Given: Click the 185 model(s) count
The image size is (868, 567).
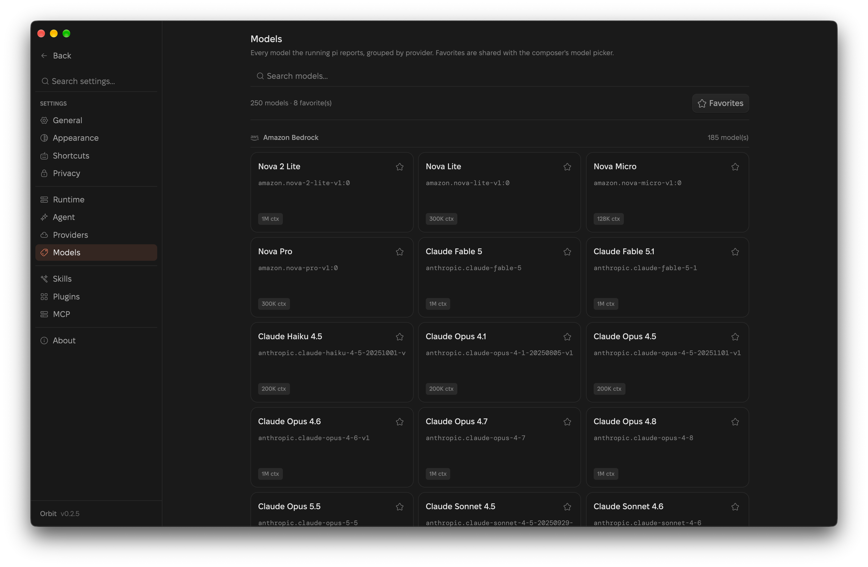Looking at the screenshot, I should (x=728, y=137).
